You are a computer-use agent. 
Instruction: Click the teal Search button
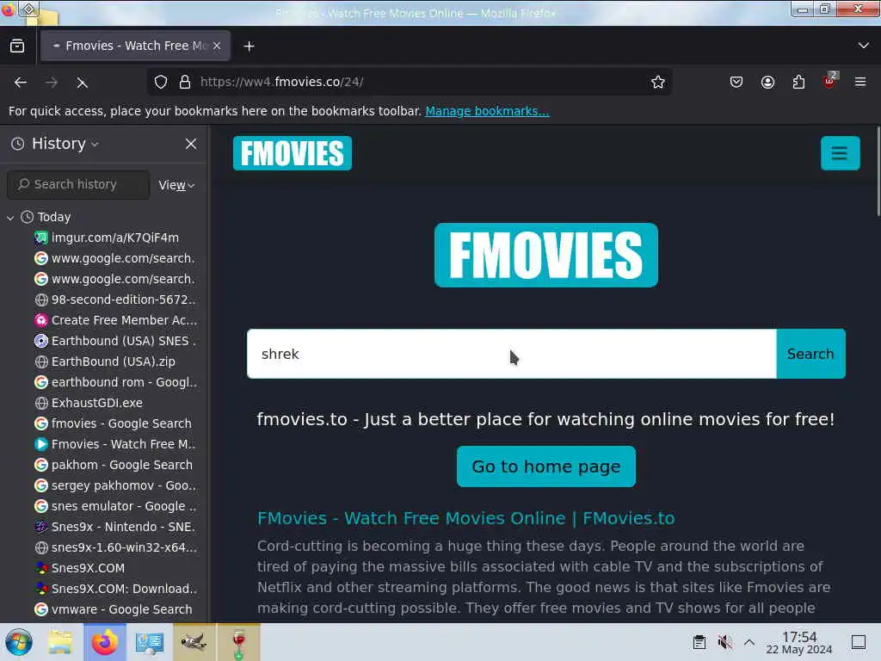tap(810, 354)
